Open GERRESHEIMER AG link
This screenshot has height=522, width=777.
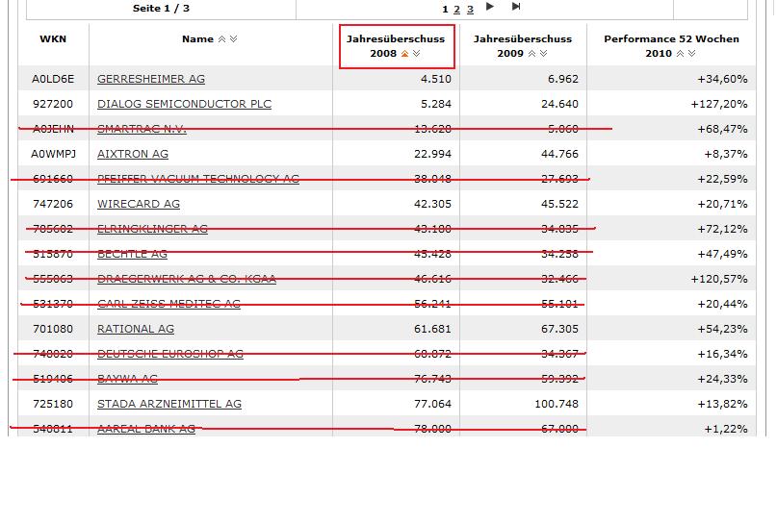151,79
